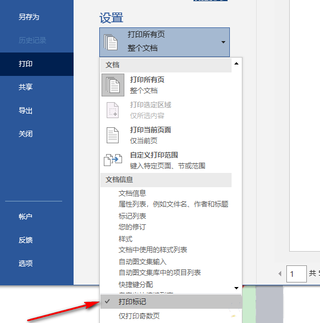This screenshot has height=323, width=320.
Task: Click the page number field showing 1
Action: (297, 274)
